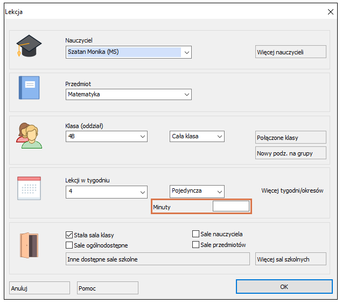
Task: Toggle the Stała sala klasy checkbox
Action: click(69, 235)
